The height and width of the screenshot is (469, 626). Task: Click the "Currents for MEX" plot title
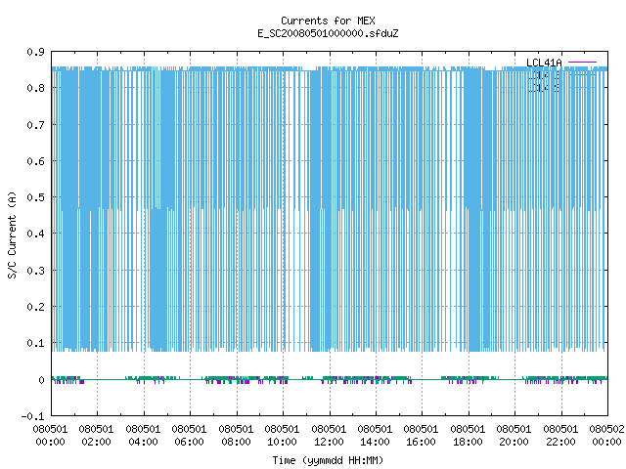pyautogui.click(x=328, y=21)
